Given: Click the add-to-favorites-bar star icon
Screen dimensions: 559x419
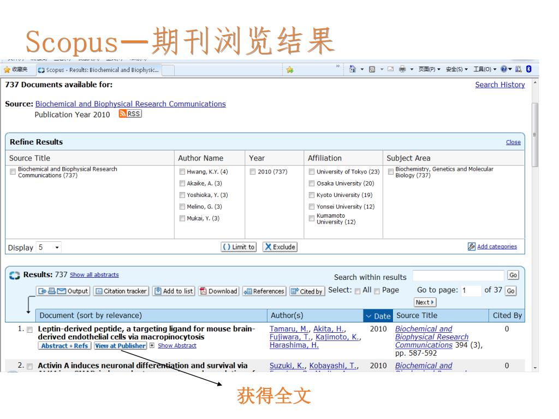Looking at the screenshot, I should 290,70.
